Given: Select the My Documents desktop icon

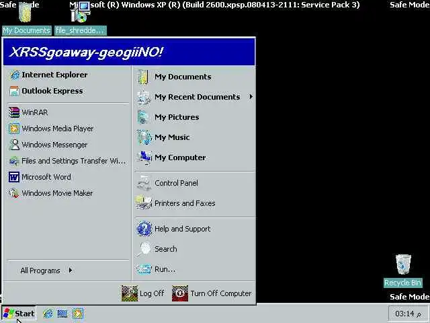Looking at the screenshot, I should tap(26, 12).
